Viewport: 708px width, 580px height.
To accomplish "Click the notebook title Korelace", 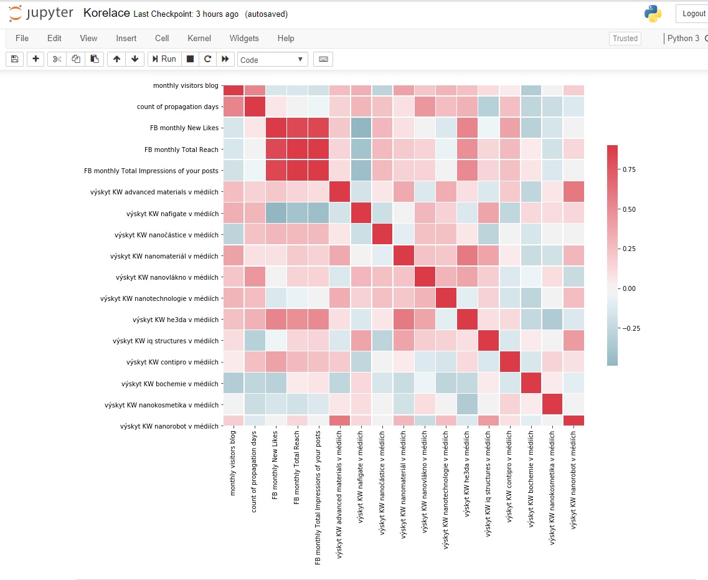I will [106, 13].
